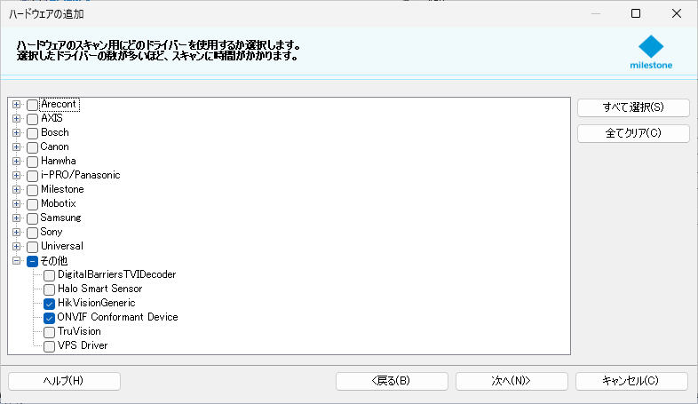The height and width of the screenshot is (404, 698).
Task: Select the Milestone tree row label
Action: click(x=62, y=189)
